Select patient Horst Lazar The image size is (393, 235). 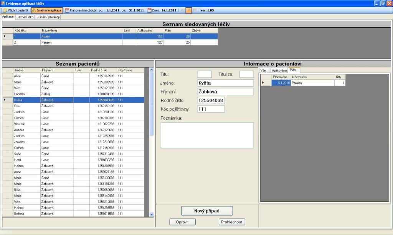73,160
